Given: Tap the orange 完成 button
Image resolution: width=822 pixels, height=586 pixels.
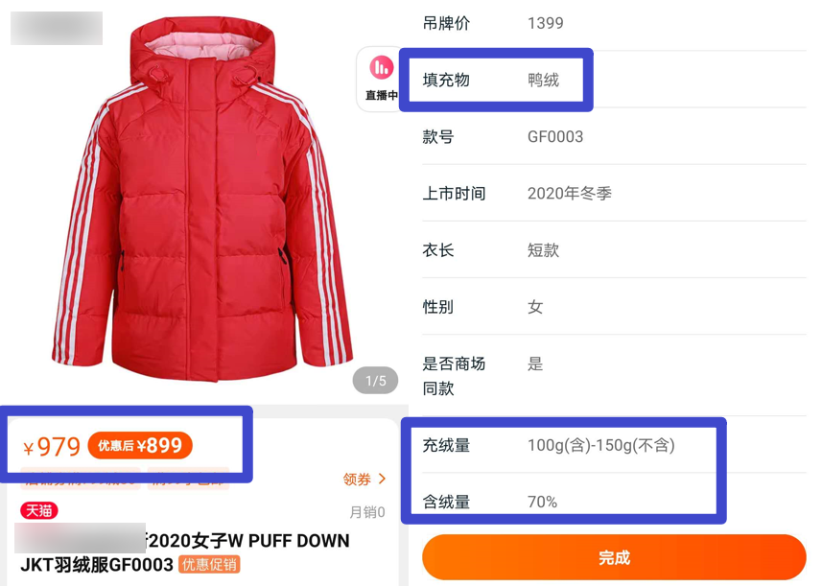Looking at the screenshot, I should pyautogui.click(x=614, y=557).
